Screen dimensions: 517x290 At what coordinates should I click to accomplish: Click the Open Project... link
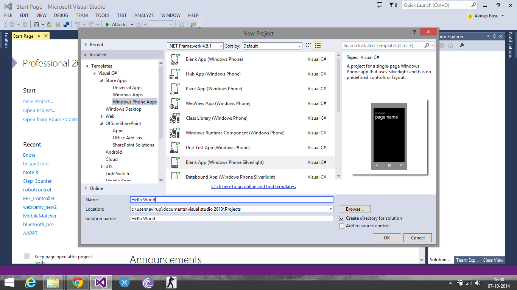coord(39,111)
